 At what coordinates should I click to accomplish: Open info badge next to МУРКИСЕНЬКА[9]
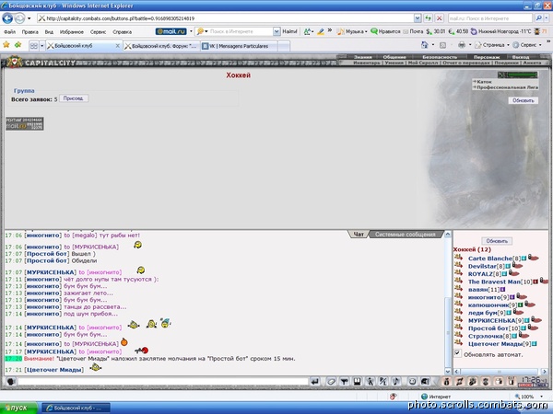[526, 321]
